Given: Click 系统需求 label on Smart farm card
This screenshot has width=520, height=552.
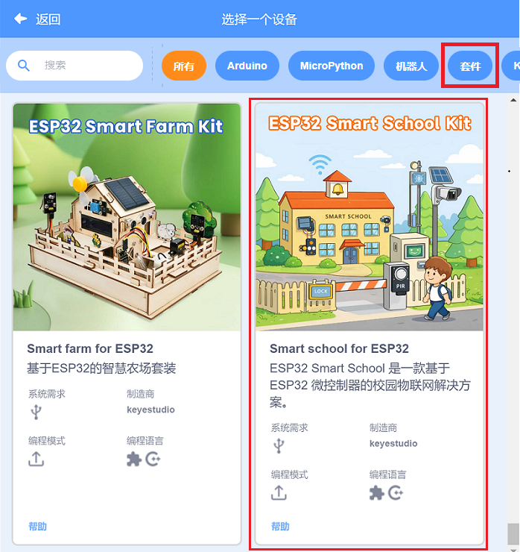Looking at the screenshot, I should [47, 394].
